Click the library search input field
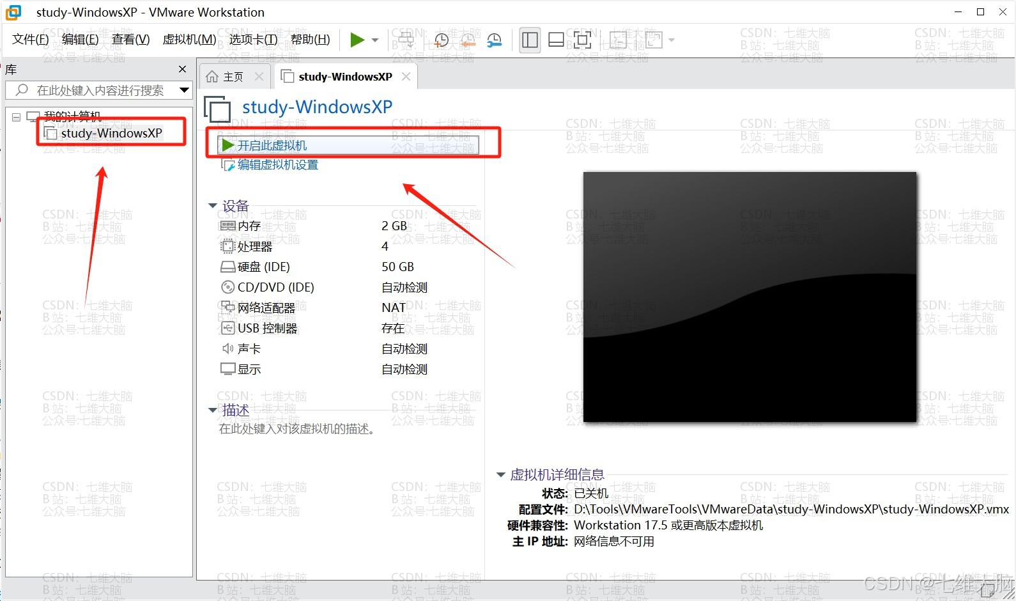The height and width of the screenshot is (601, 1016). click(x=100, y=90)
